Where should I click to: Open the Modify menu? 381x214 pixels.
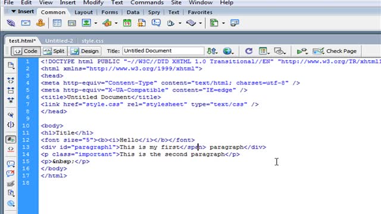[x=93, y=2]
